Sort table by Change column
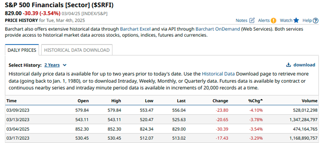323x143 pixels. point(220,101)
